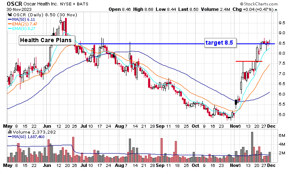
Task: Click the Dec label under the price chart
Action: (x=271, y=126)
